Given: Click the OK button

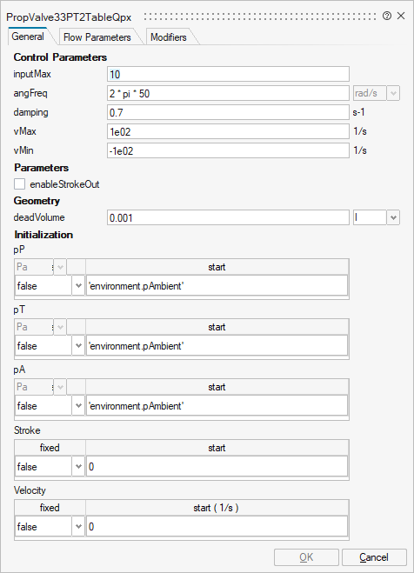Looking at the screenshot, I should (306, 557).
